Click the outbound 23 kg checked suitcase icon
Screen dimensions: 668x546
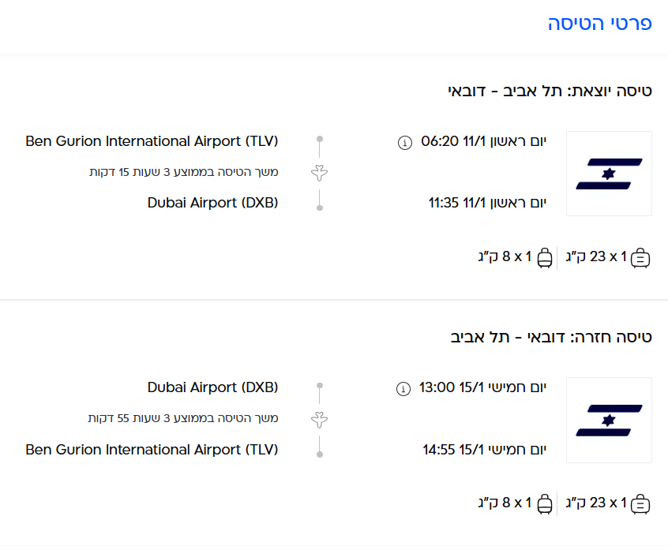[640, 257]
